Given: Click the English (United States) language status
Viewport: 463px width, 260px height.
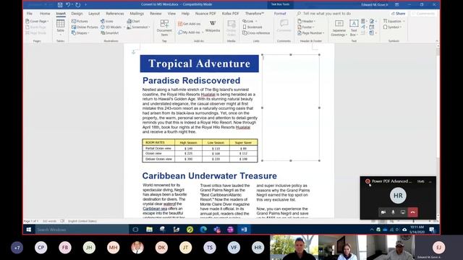Looking at the screenshot, I should [82, 221].
